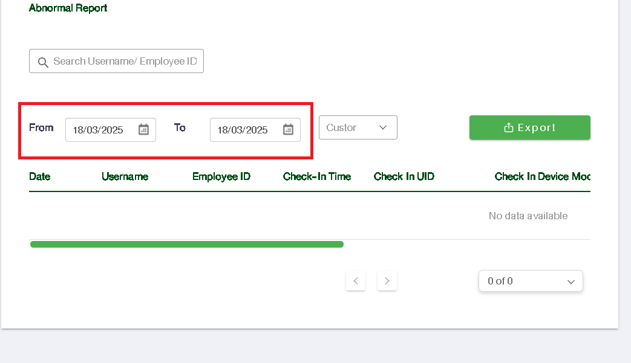Screen dimensions: 631x363
Task: Click the Employee ID column header
Action: pos(221,176)
